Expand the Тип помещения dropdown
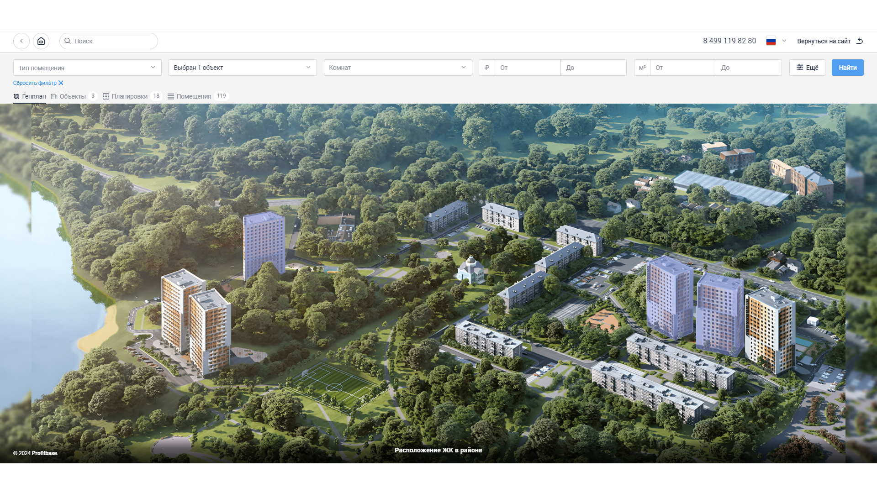This screenshot has height=493, width=877. 87,68
